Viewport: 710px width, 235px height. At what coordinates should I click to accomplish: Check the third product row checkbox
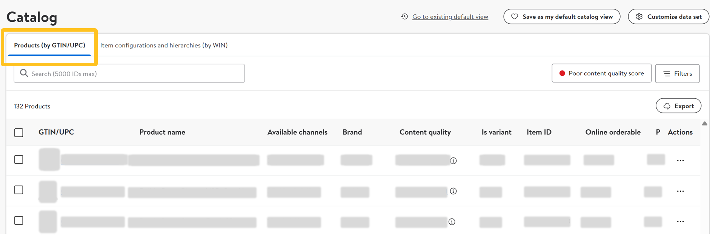pyautogui.click(x=19, y=220)
